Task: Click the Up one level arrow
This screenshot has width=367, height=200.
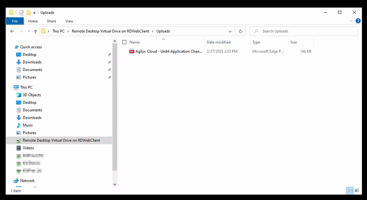Action: click(x=35, y=31)
